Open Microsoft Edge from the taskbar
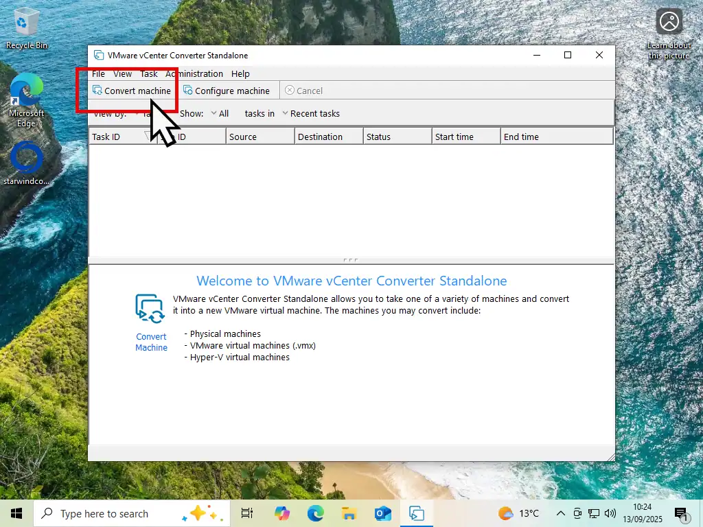 coord(316,513)
